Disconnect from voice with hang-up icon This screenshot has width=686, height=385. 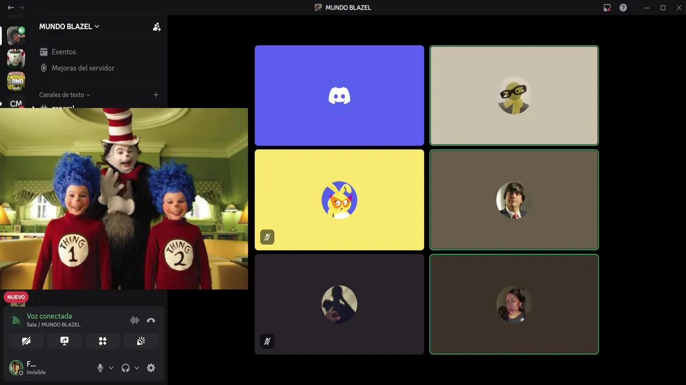click(151, 320)
